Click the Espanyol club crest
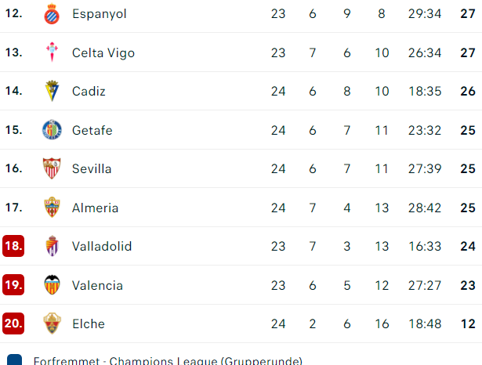The height and width of the screenshot is (365, 482). point(52,14)
